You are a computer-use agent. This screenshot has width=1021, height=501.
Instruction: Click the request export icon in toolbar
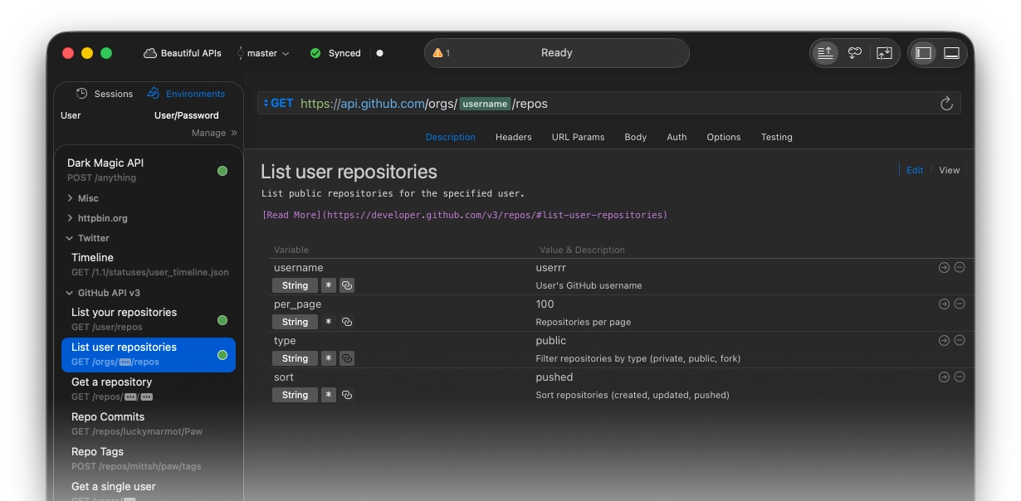(825, 53)
